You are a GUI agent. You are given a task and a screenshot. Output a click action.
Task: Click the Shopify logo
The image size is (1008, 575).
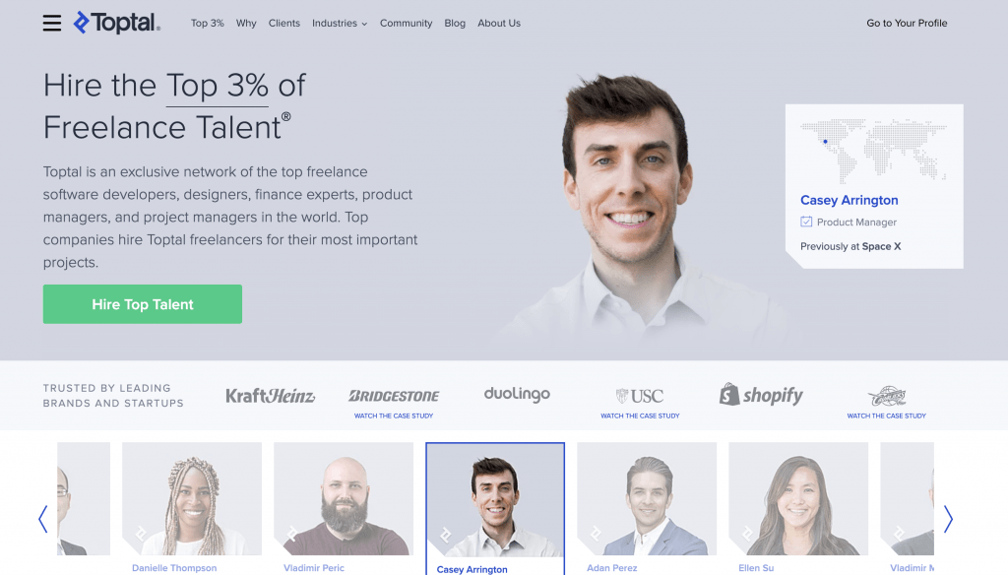point(761,394)
